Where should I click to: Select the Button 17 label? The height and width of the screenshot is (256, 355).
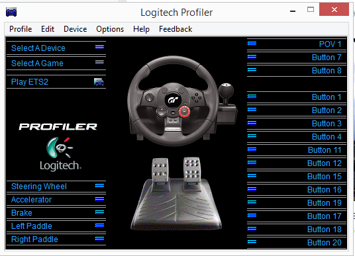coord(325,216)
